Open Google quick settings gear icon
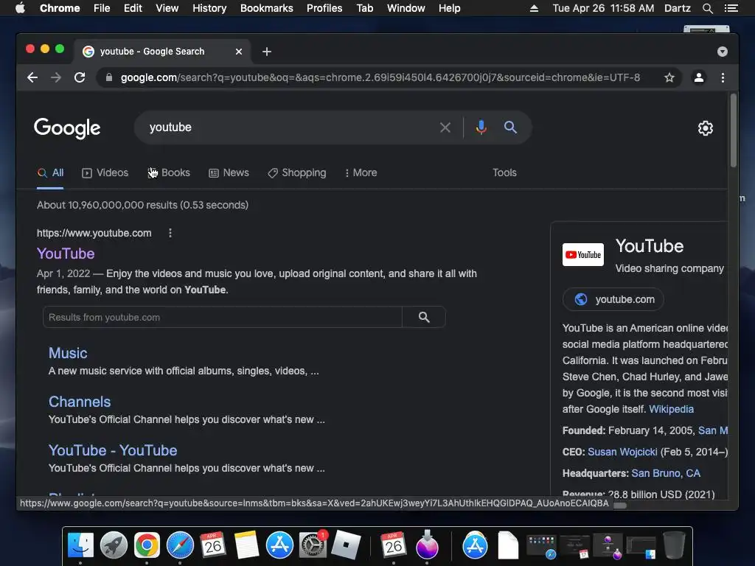This screenshot has width=755, height=566. [705, 128]
